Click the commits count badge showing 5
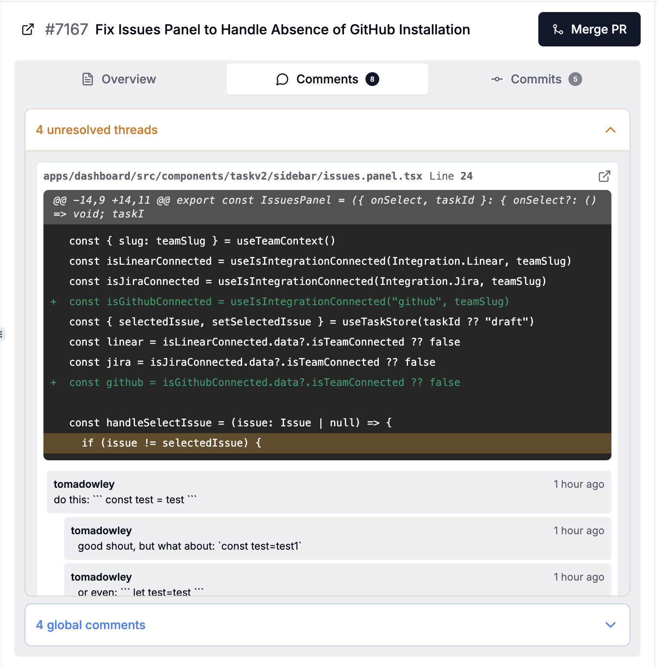This screenshot has height=667, width=657. coord(575,79)
